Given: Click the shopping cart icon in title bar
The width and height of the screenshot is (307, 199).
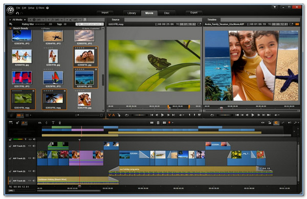Looking at the screenshot, I should [275, 7].
